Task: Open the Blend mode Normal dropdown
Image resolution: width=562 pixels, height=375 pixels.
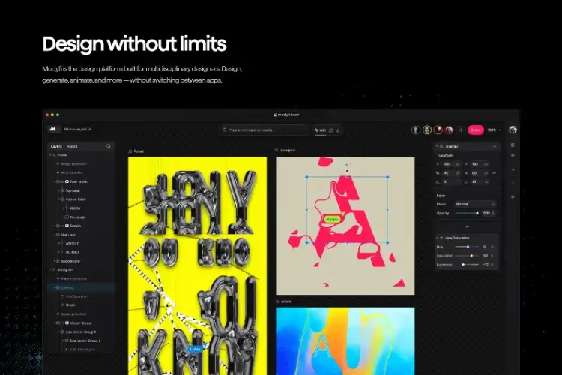Action: (x=475, y=204)
